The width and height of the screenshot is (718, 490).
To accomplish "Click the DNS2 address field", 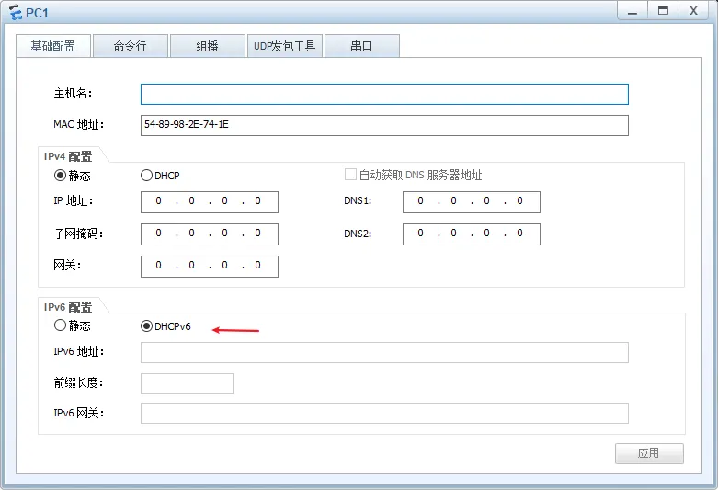I will coord(472,234).
